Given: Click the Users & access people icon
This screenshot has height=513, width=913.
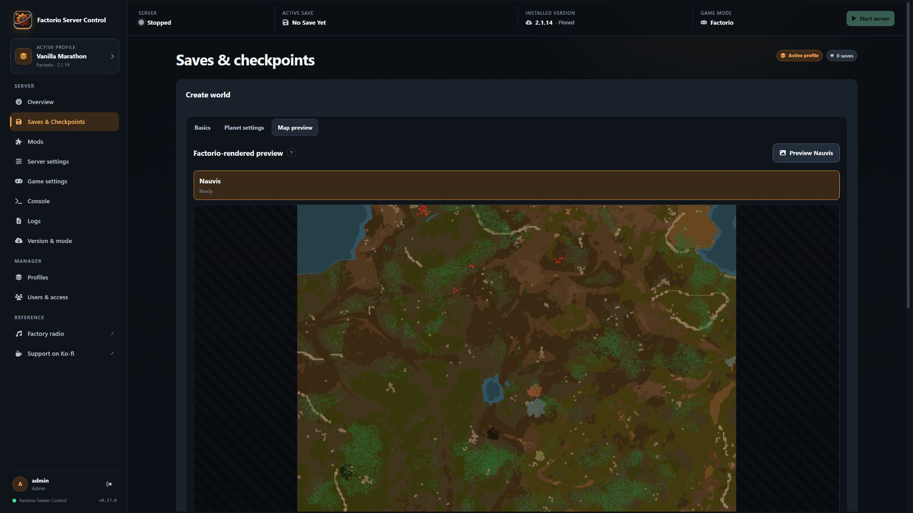Looking at the screenshot, I should 19,297.
